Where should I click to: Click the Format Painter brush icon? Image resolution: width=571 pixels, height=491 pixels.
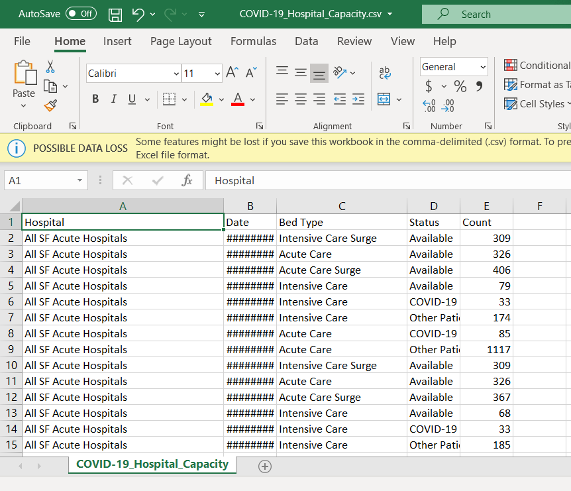click(50, 105)
